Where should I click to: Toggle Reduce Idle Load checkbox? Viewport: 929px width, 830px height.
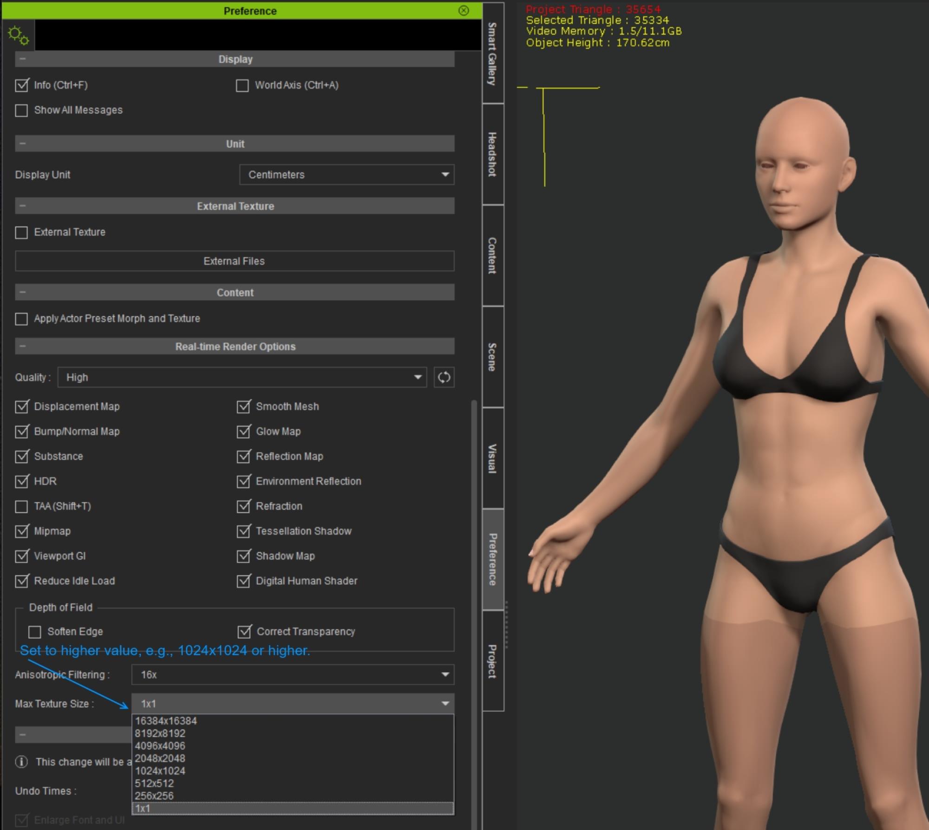[x=21, y=581]
